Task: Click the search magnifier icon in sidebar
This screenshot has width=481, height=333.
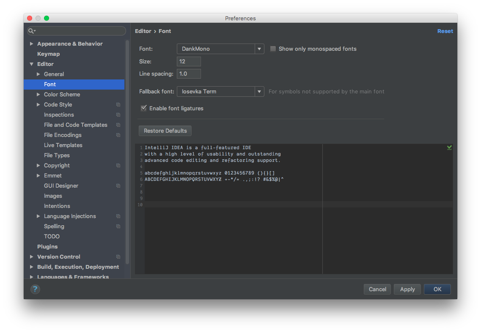Action: pos(31,31)
